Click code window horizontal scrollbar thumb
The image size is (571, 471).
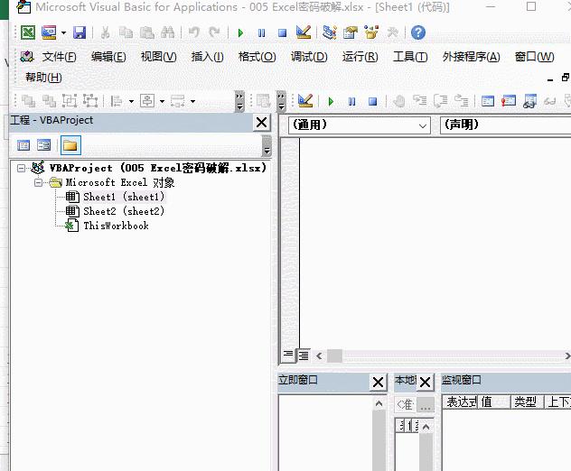tap(334, 356)
